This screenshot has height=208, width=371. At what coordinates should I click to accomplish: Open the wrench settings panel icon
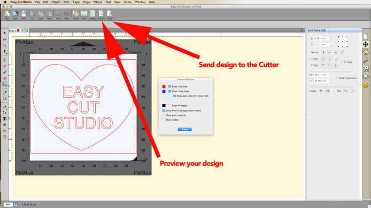366,61
